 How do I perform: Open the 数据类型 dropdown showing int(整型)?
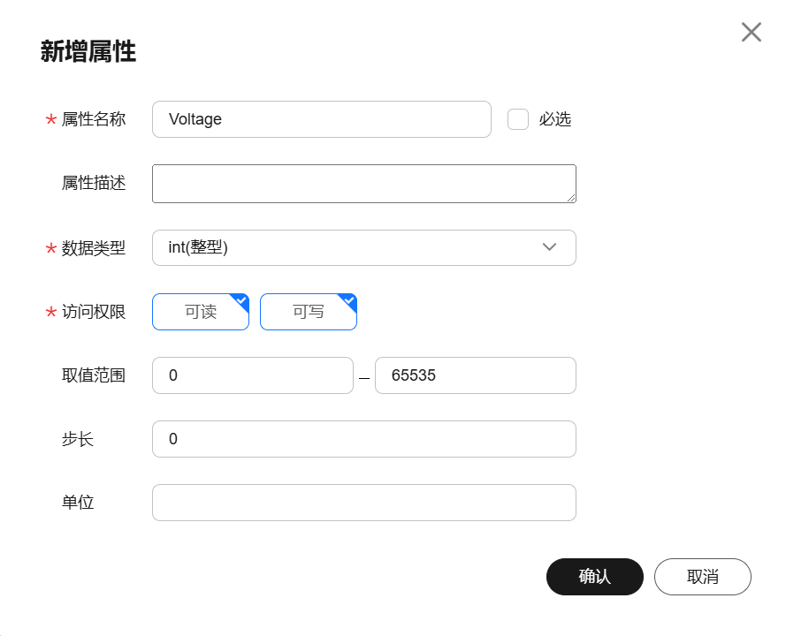(364, 247)
